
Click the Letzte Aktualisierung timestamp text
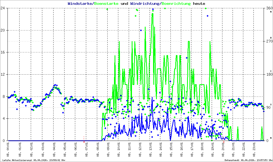point(34,160)
